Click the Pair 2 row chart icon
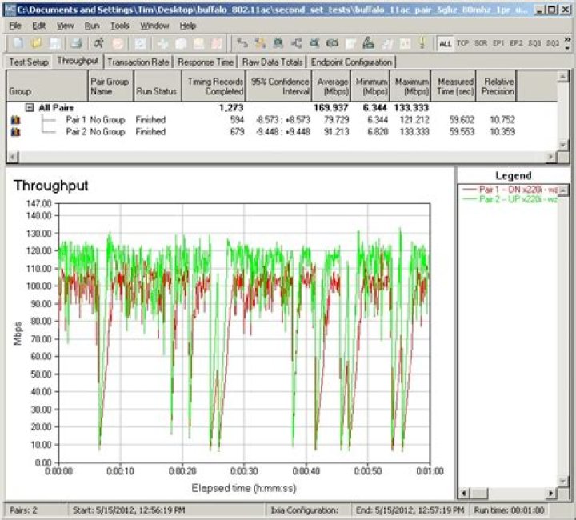The image size is (576, 520). tap(15, 132)
